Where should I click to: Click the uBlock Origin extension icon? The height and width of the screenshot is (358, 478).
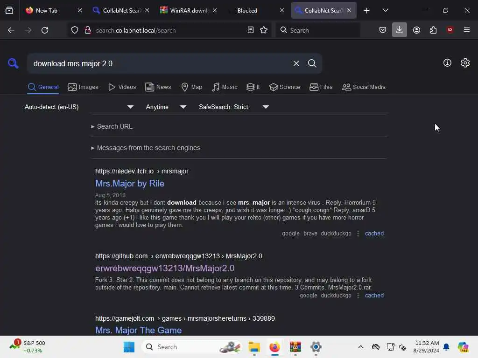point(450,30)
